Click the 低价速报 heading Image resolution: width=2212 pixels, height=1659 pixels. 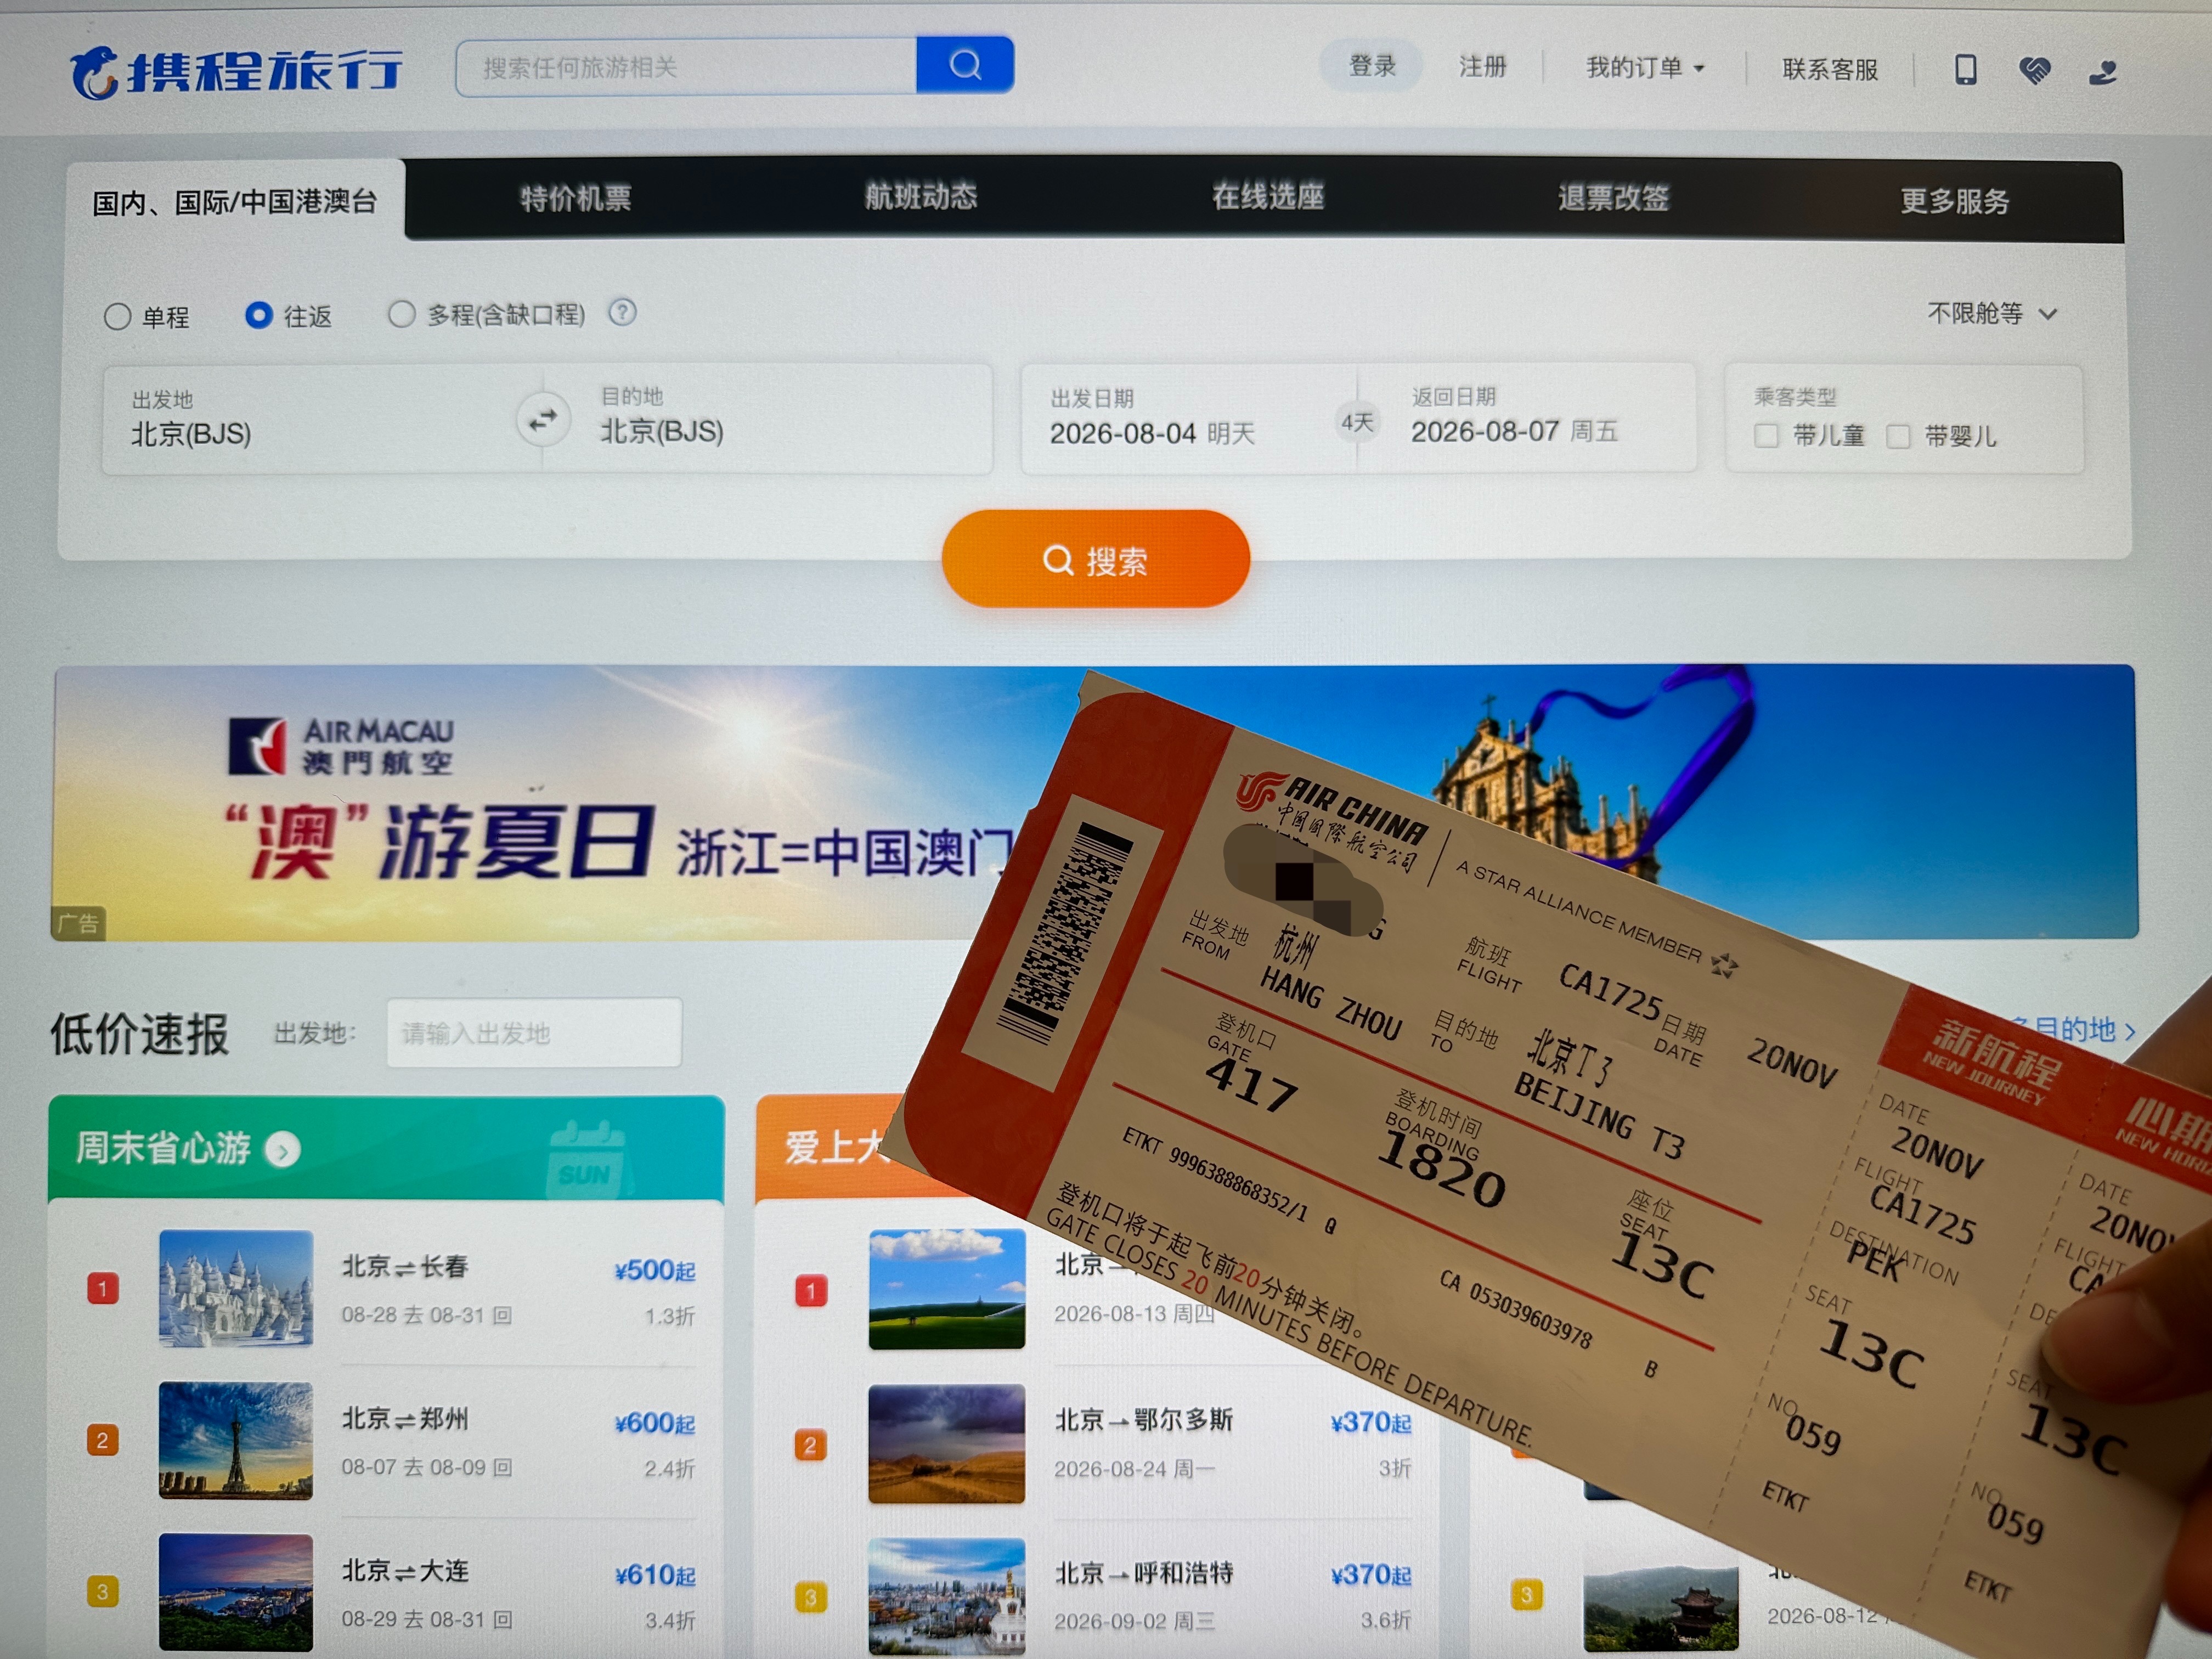tap(140, 1035)
